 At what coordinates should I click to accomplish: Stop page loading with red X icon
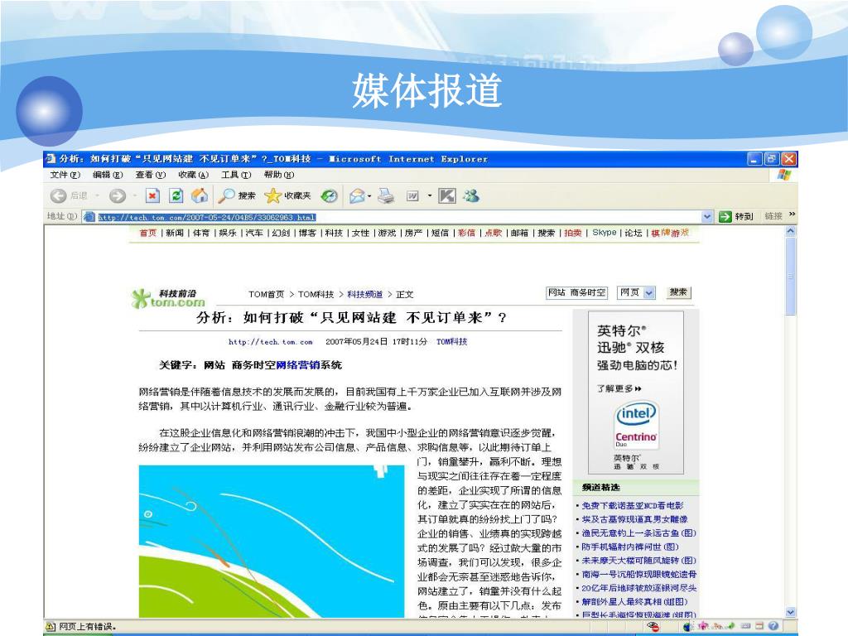click(x=153, y=195)
